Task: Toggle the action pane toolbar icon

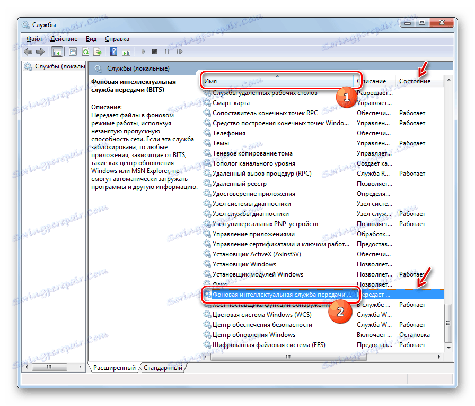Action: tap(126, 52)
